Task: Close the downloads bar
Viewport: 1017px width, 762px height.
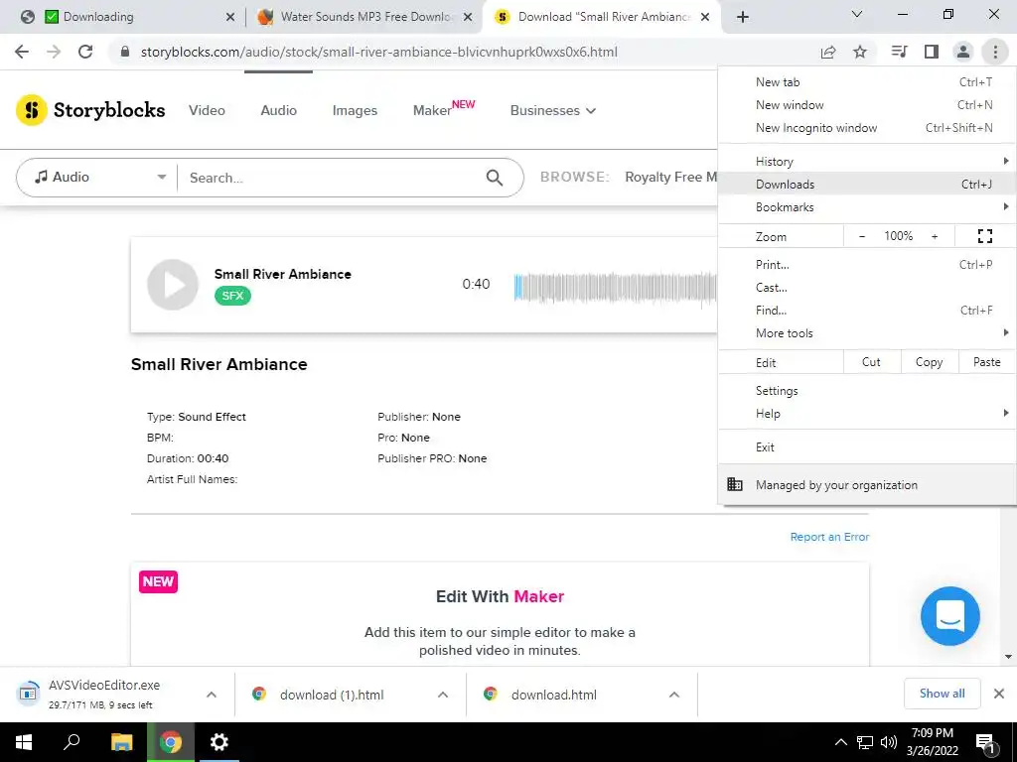Action: pyautogui.click(x=999, y=694)
